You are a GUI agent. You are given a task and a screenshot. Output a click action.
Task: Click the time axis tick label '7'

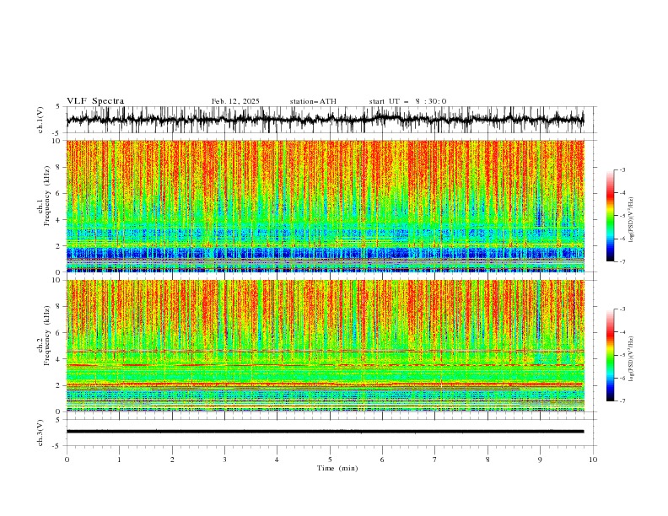click(x=435, y=460)
